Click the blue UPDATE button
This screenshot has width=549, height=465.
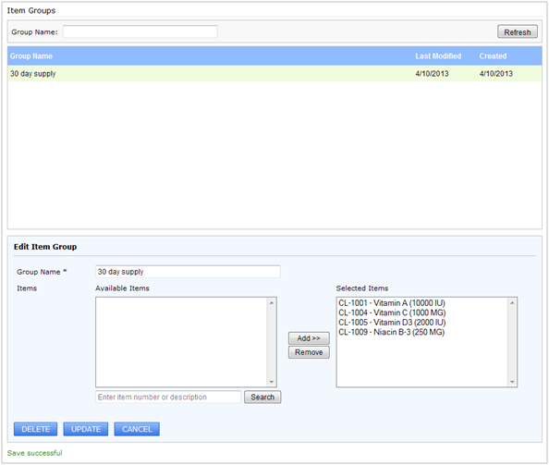[x=86, y=429]
